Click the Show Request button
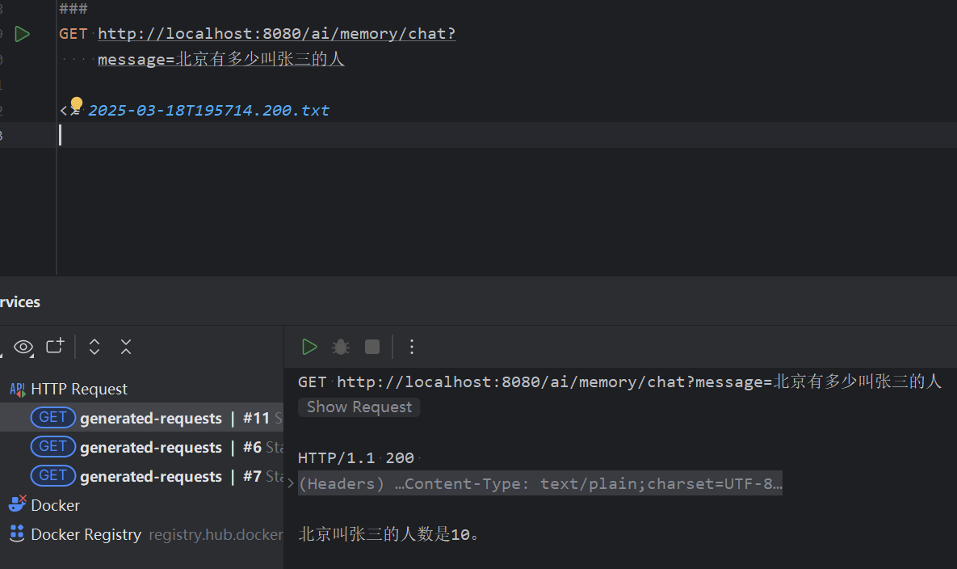This screenshot has width=957, height=569. 359,407
